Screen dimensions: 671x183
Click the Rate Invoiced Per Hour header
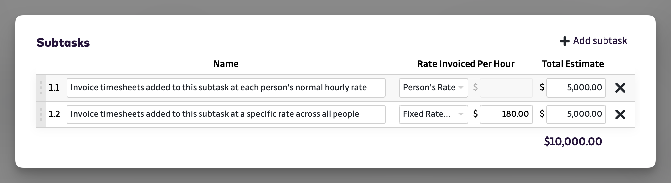[466, 64]
